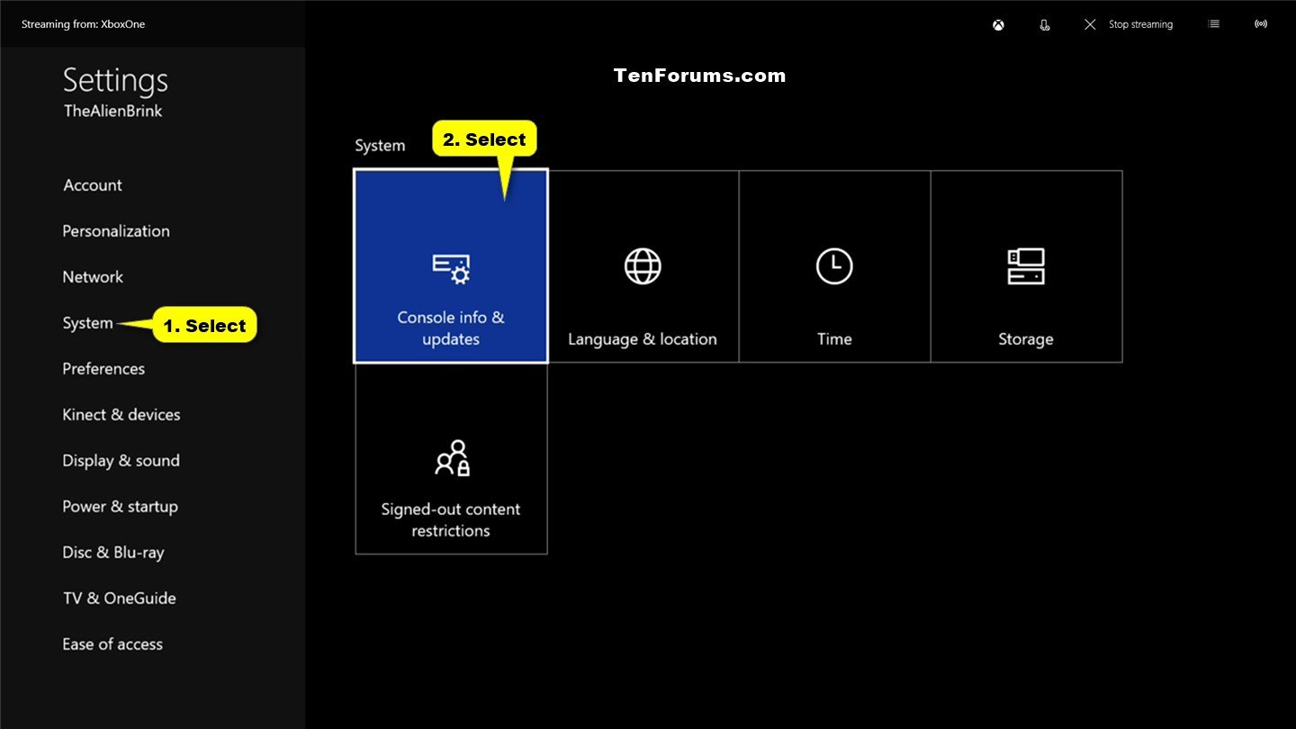Click the Xbox home icon in streaming bar
The height and width of the screenshot is (729, 1296).
pyautogui.click(x=998, y=25)
